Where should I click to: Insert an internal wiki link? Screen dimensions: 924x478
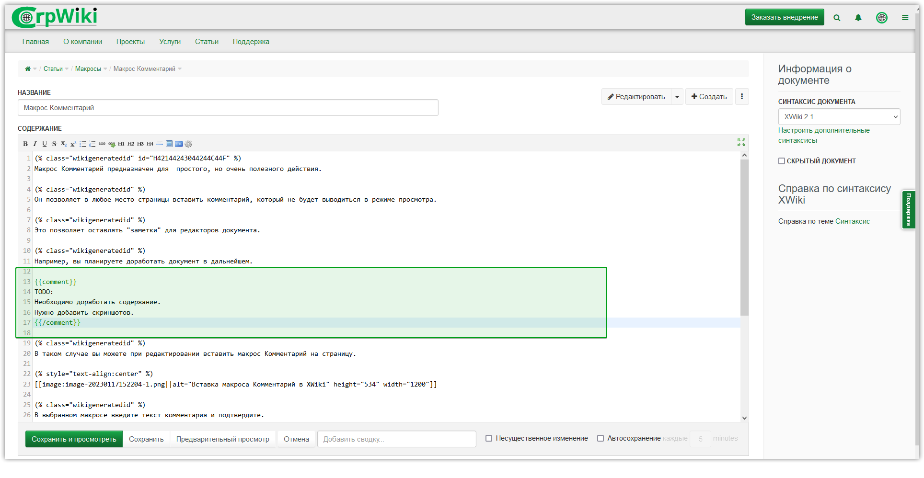tap(102, 144)
